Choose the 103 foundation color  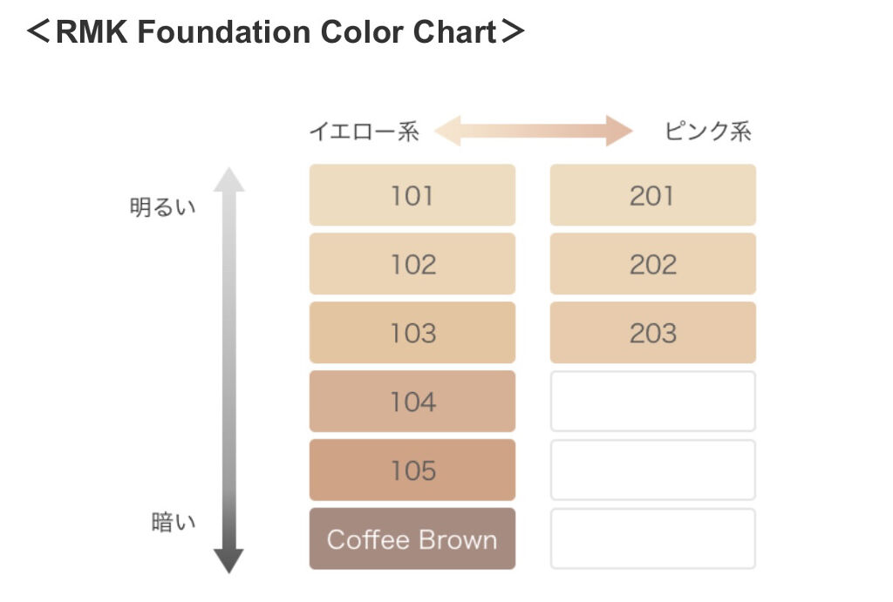[x=412, y=333]
